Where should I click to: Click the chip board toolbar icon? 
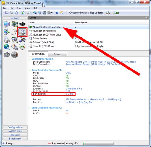click(44, 13)
